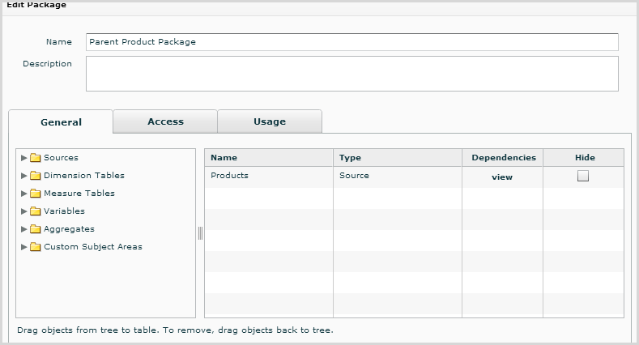
Task: Switch to the Usage tab
Action: click(270, 121)
